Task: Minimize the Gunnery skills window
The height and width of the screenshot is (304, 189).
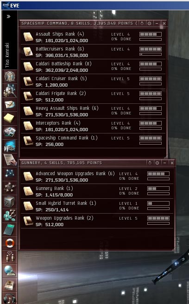Action: click(x=164, y=163)
